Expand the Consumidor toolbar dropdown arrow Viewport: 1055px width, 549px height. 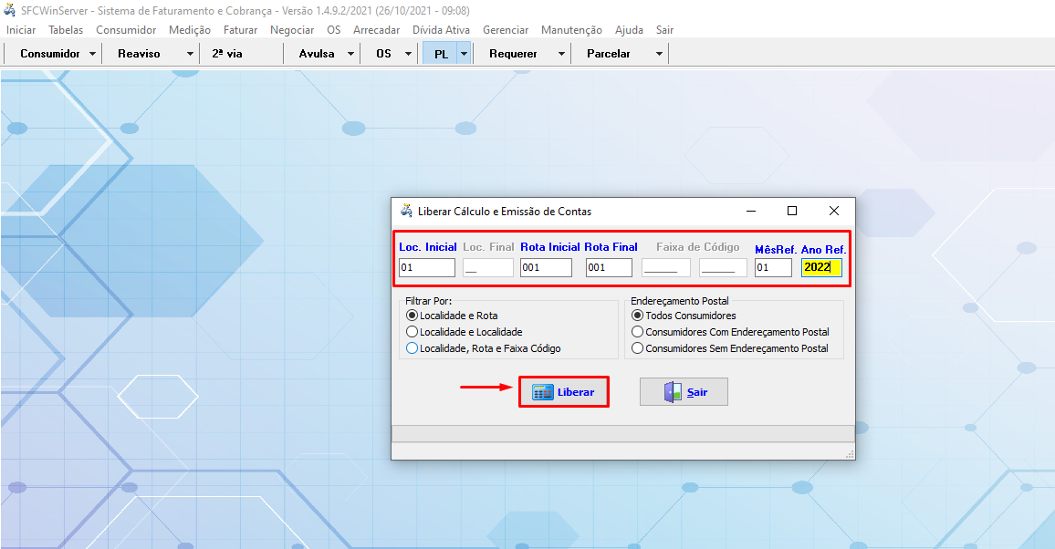93,54
